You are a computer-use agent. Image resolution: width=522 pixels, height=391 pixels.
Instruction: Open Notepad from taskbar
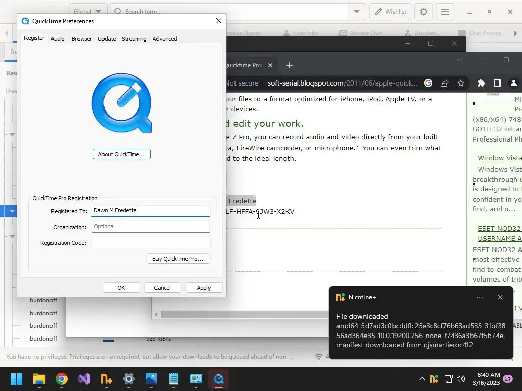coord(174,379)
